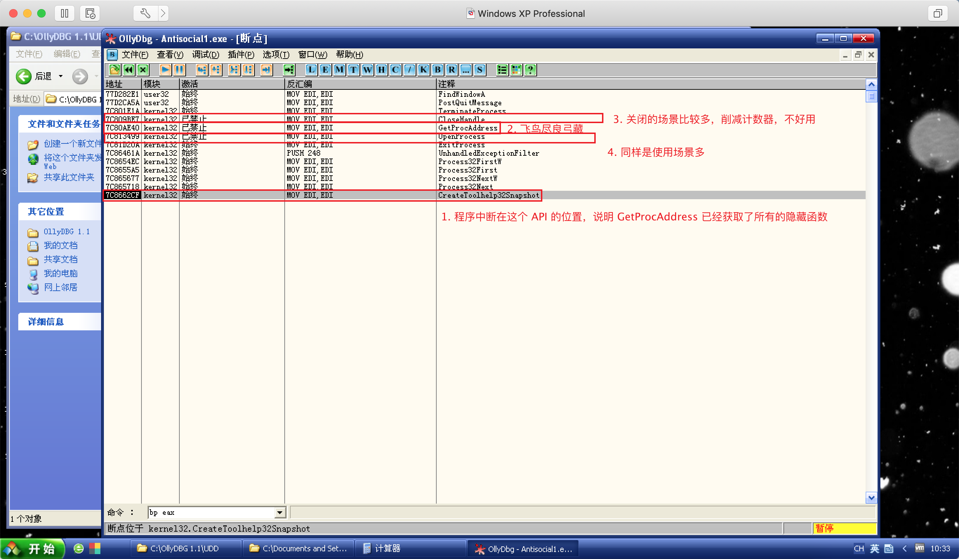Open the 插件(P) plugins menu
Screen dimensions: 959x559
click(x=240, y=55)
